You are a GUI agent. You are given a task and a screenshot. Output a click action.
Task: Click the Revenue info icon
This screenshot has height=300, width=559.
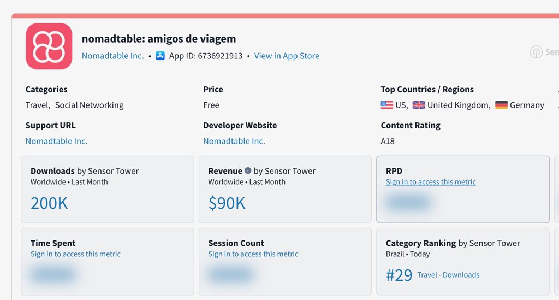coord(248,170)
